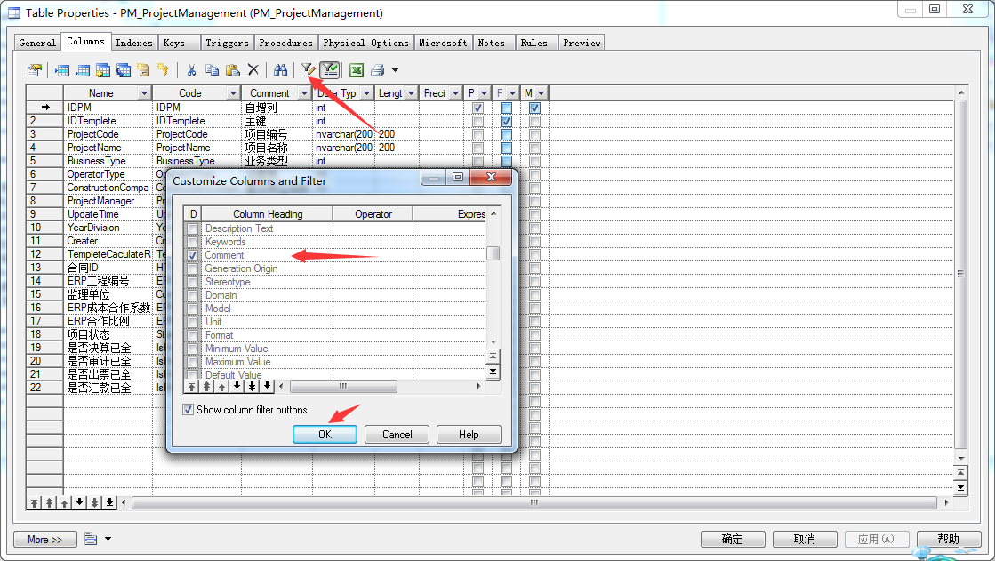The width and height of the screenshot is (995, 561).
Task: Click dialog's horizontal scrollbar thumb
Action: pyautogui.click(x=343, y=386)
